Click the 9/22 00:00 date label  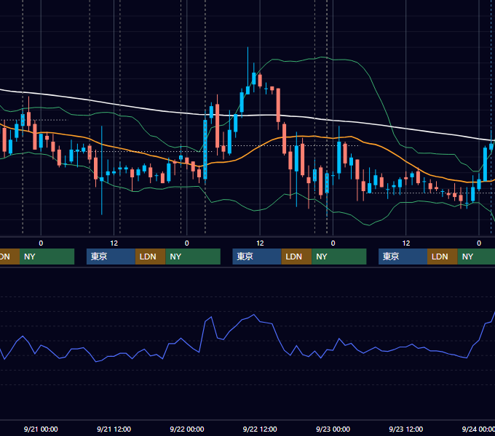coord(187,429)
